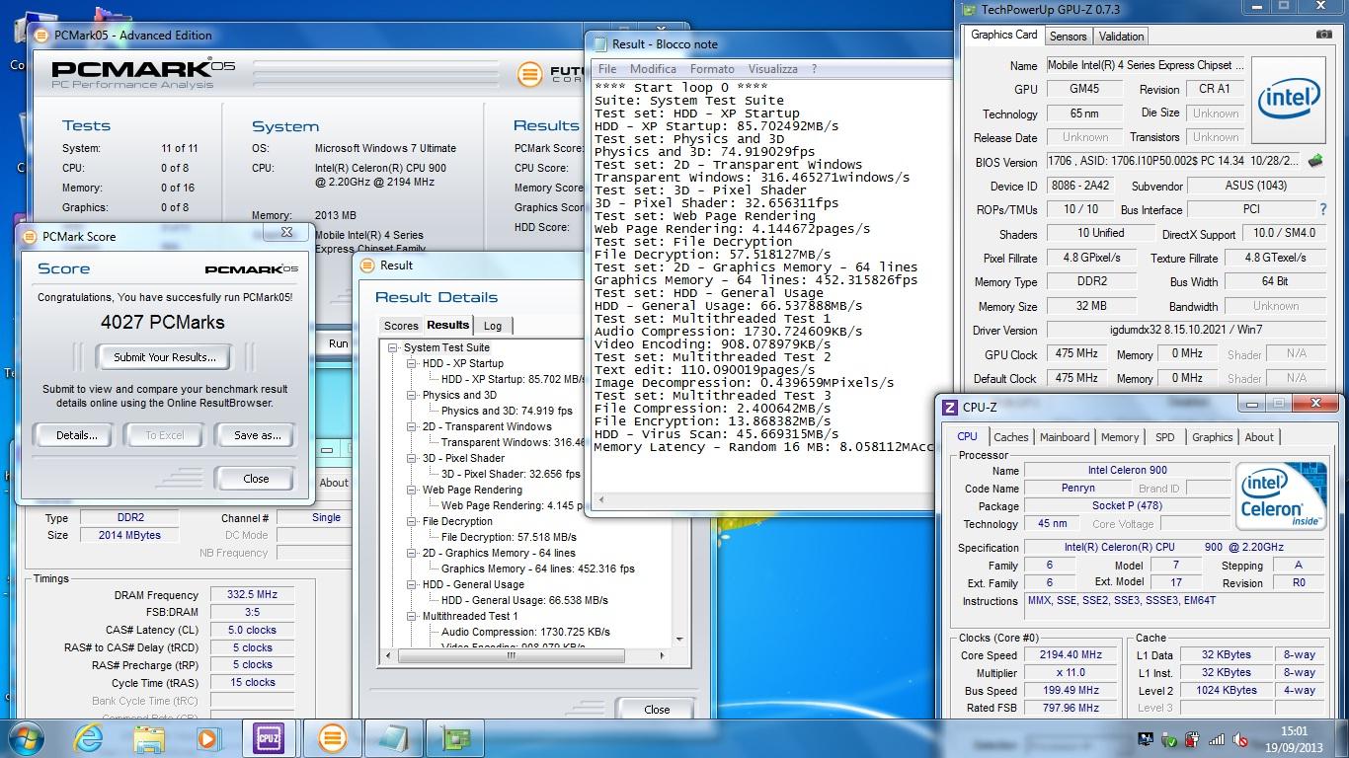This screenshot has height=758, width=1349.
Task: Click the display monitor tray icon
Action: point(1146,738)
